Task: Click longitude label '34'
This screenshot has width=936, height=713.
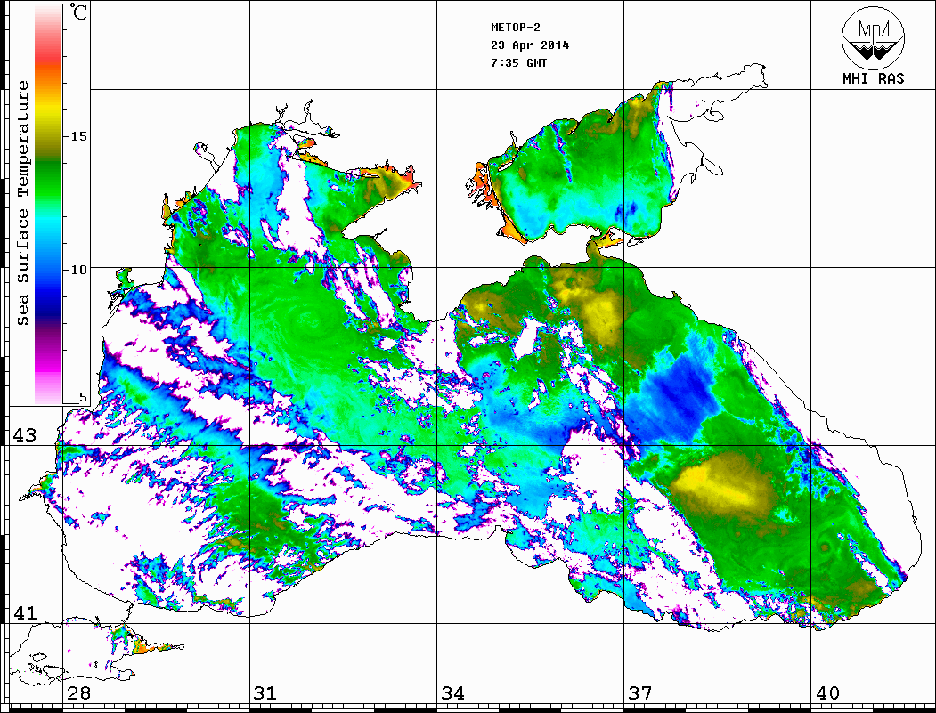Action: [453, 693]
